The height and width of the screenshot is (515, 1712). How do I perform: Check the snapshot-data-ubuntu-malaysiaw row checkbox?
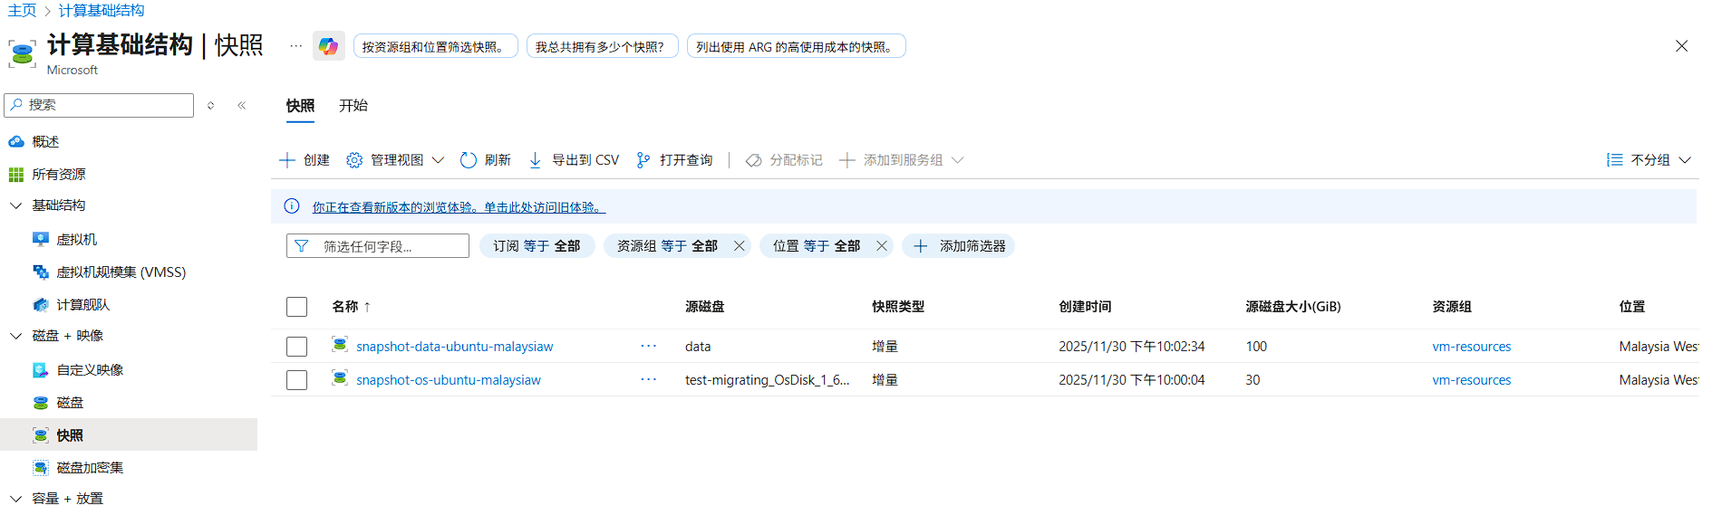[296, 347]
